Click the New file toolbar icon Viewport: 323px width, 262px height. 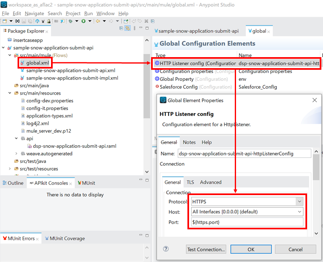[4, 21]
